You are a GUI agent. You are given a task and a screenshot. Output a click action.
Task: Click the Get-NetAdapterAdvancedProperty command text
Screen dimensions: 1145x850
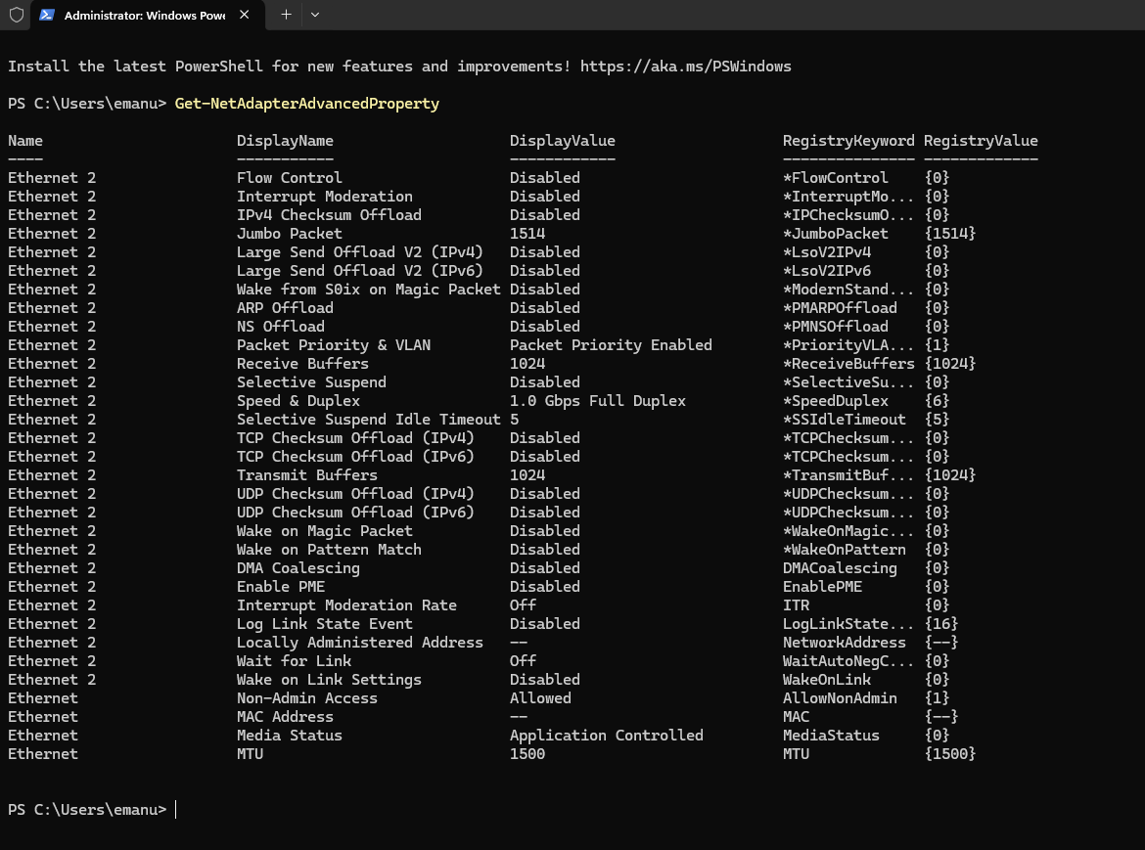(x=306, y=104)
